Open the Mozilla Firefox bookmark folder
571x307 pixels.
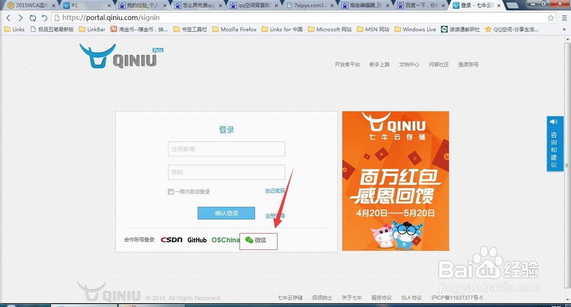pyautogui.click(x=235, y=30)
